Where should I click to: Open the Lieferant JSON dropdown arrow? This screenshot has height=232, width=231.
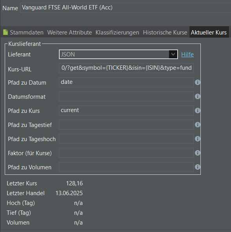pos(173,54)
